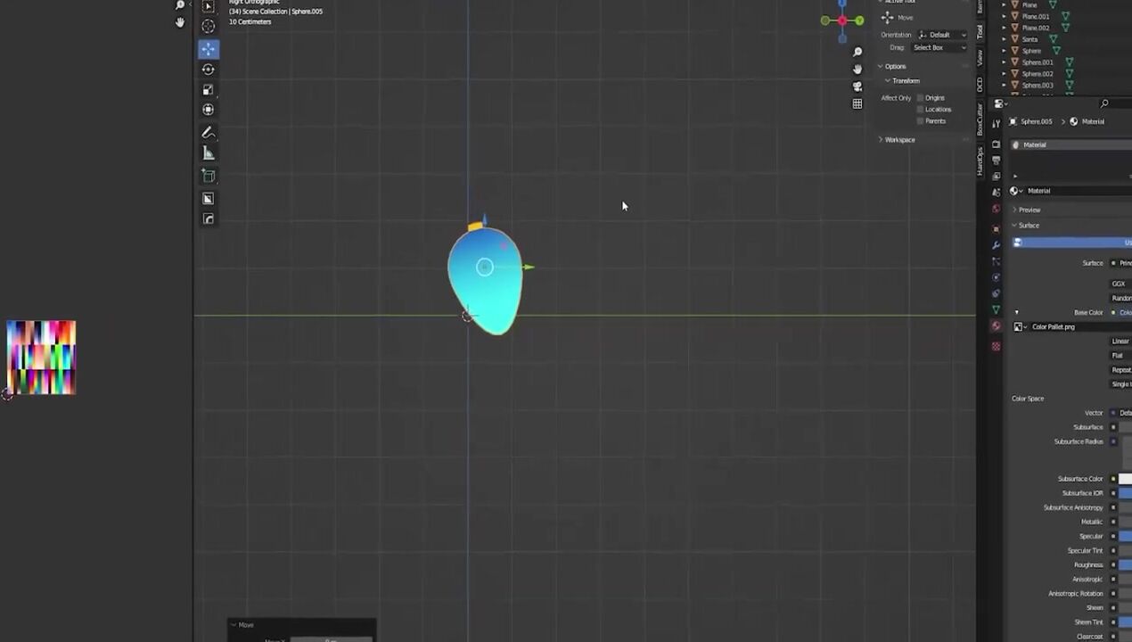Image resolution: width=1132 pixels, height=642 pixels.
Task: Click the Roughness slider
Action: pos(1125,564)
